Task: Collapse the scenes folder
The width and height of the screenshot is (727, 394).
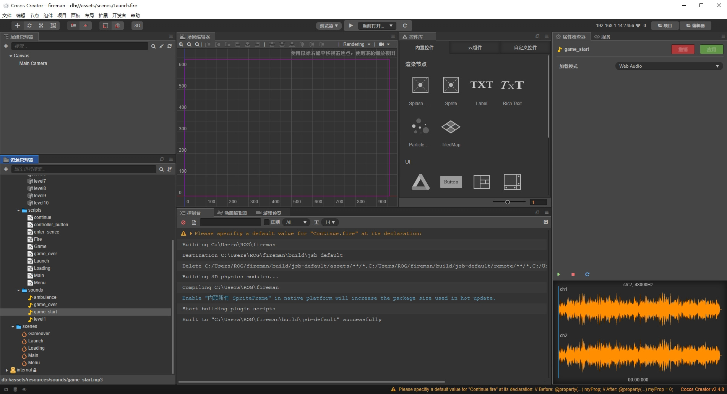Action: pyautogui.click(x=13, y=327)
